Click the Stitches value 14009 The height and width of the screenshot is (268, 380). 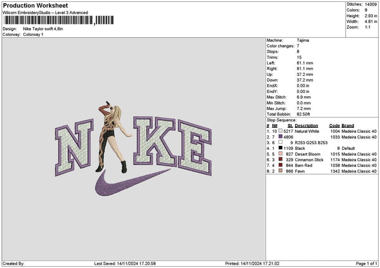point(370,4)
